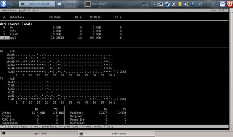Click the FIFO Err label

8,120
